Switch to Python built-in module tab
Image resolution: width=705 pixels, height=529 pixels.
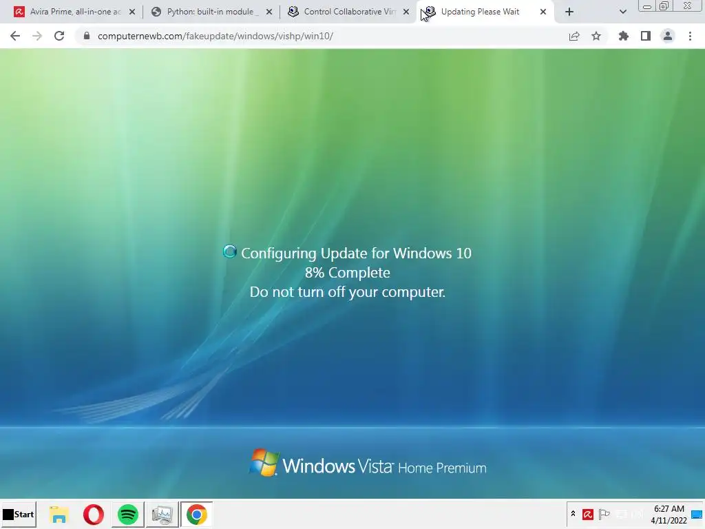pyautogui.click(x=211, y=12)
